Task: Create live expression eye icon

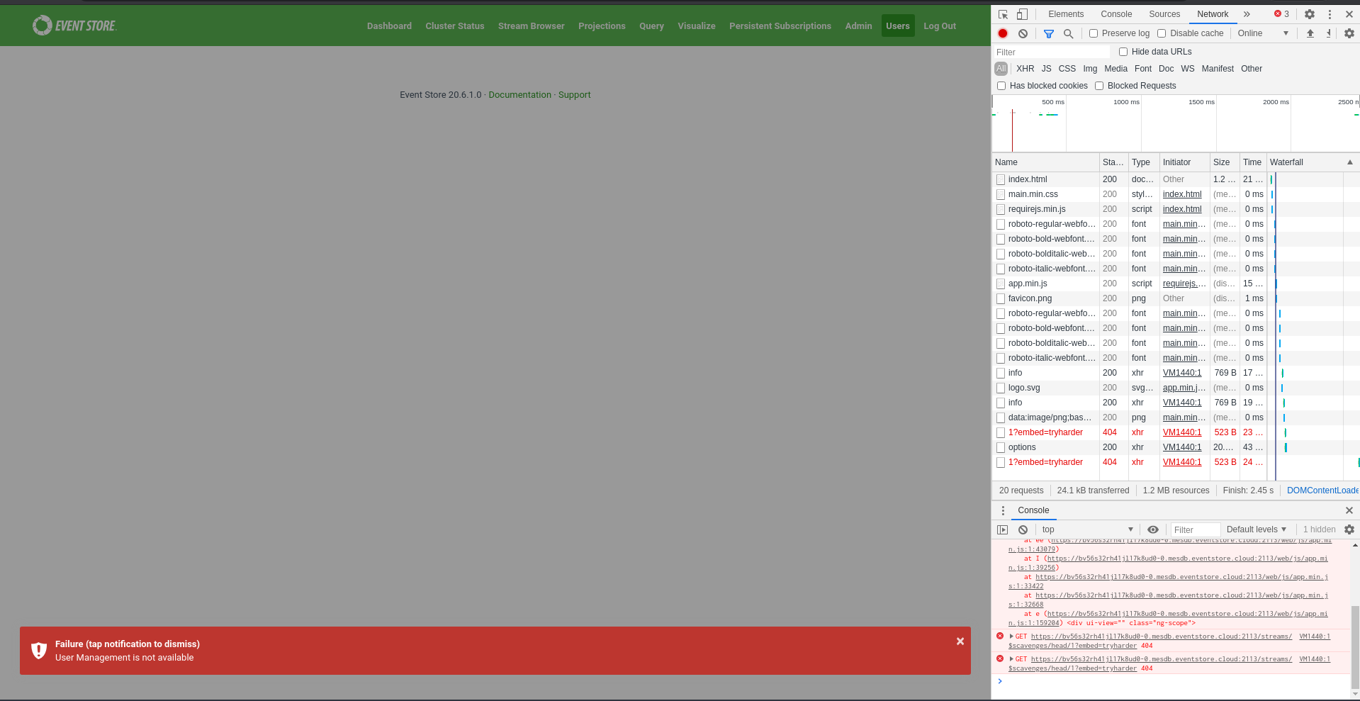Action: pyautogui.click(x=1153, y=529)
